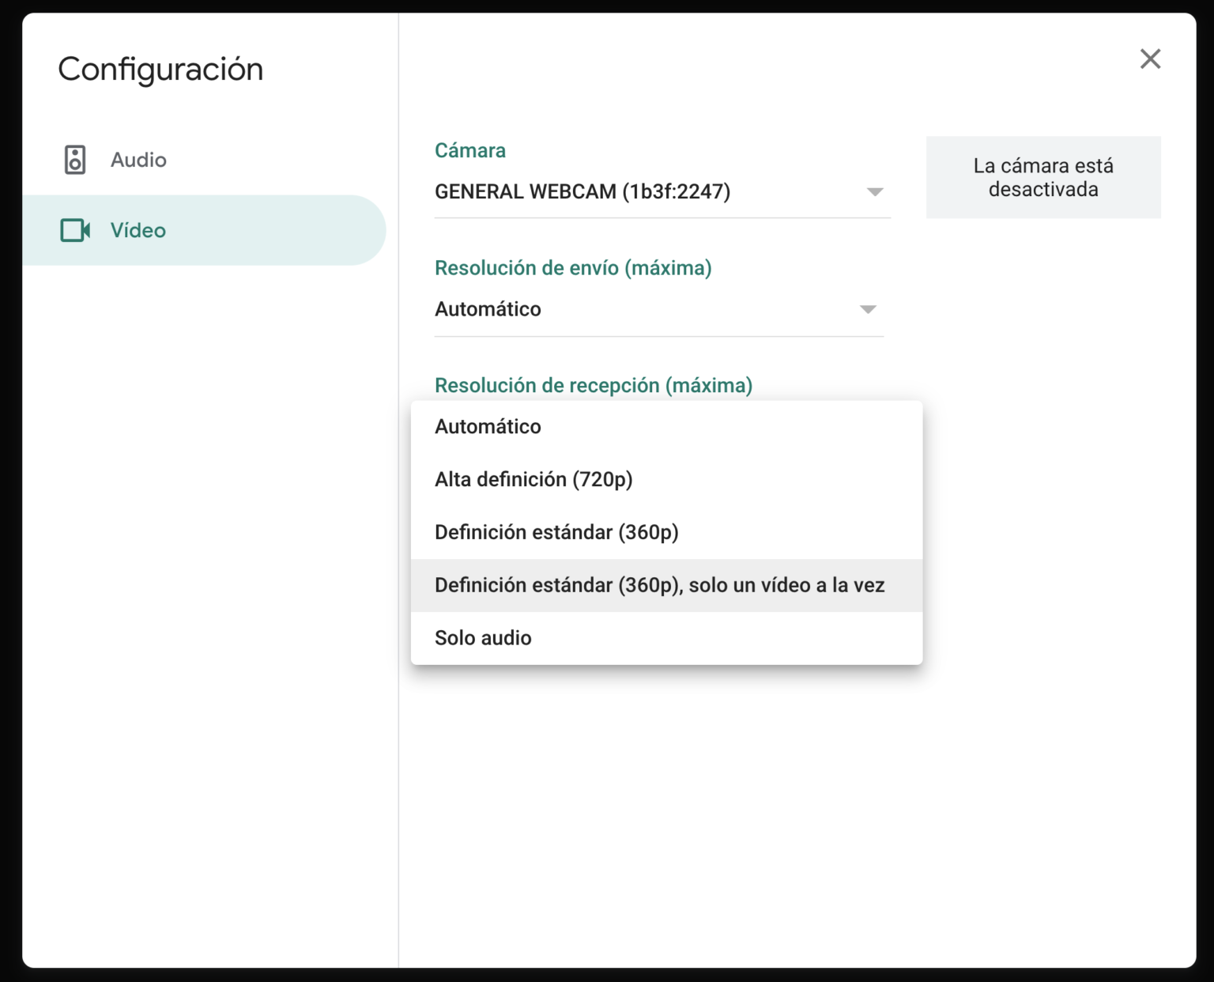Viewport: 1214px width, 982px height.
Task: Close the Configuración dialog with the X
Action: [1150, 59]
